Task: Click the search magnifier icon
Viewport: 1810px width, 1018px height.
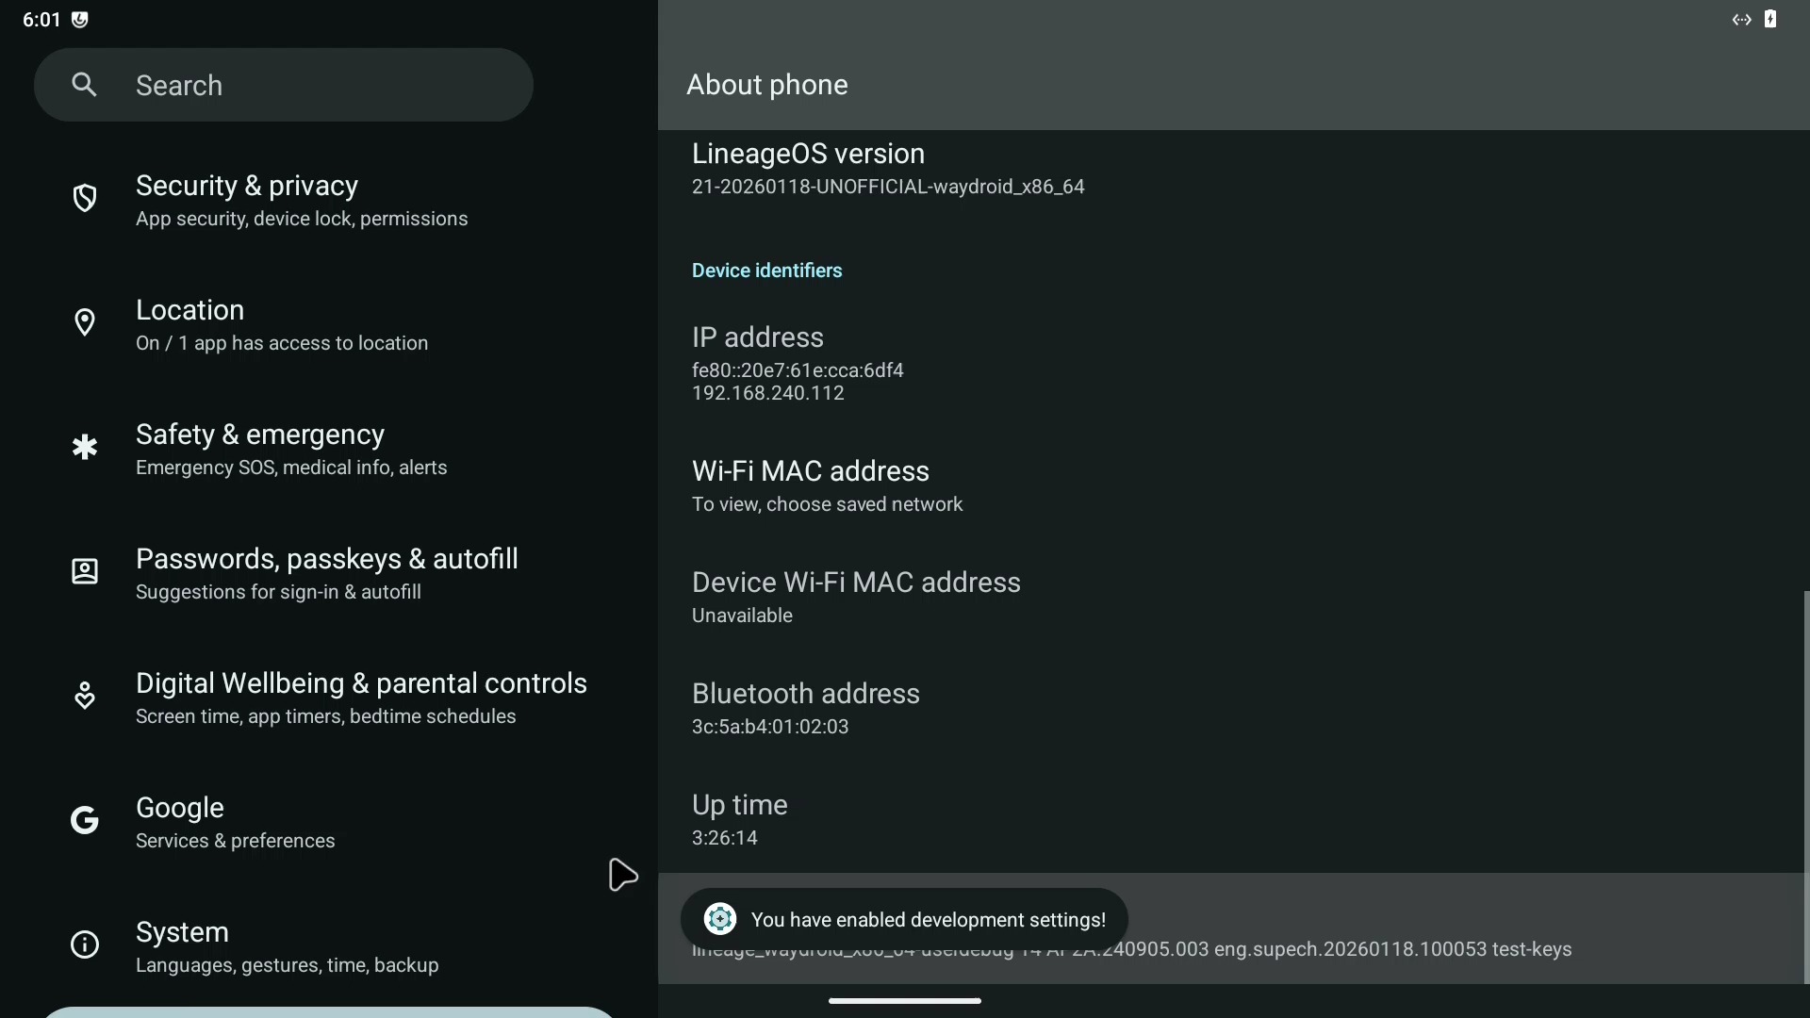Action: click(84, 85)
